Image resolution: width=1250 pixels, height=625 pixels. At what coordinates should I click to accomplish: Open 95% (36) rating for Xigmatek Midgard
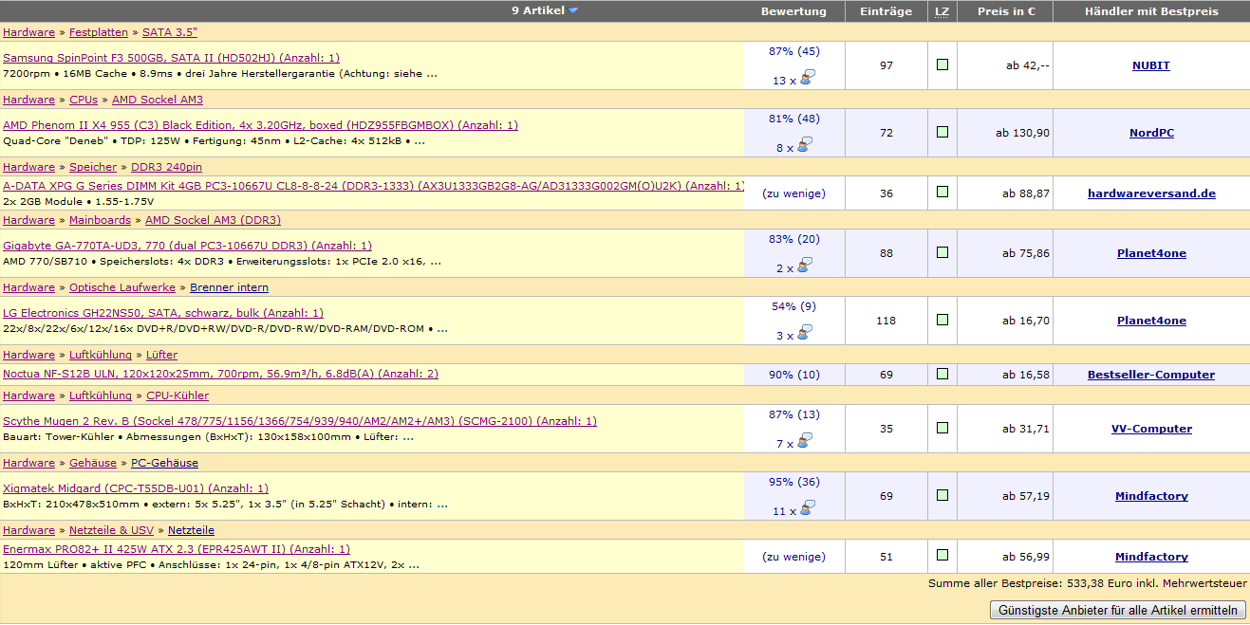click(x=793, y=482)
